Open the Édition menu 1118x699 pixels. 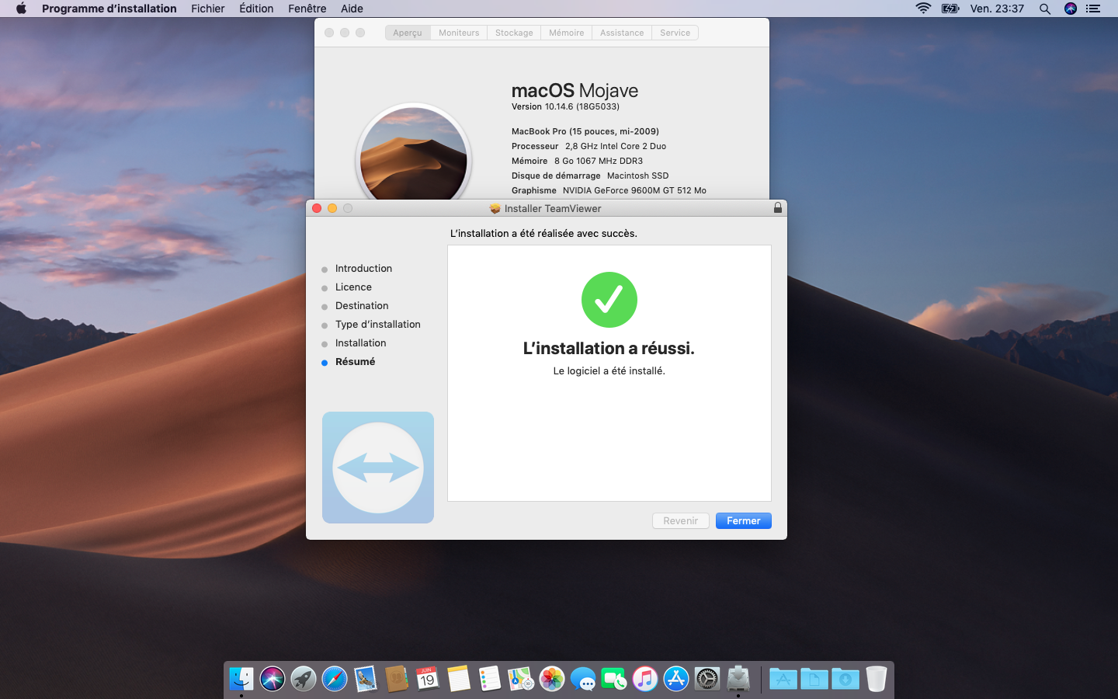pos(256,9)
